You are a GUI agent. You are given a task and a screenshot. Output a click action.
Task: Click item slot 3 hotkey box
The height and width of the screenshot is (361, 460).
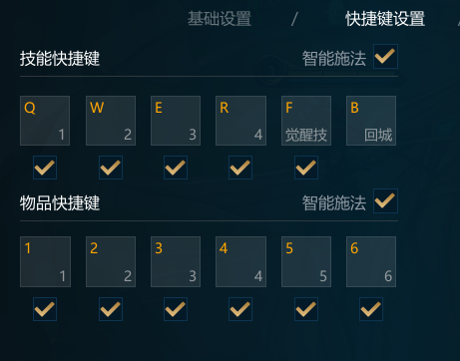[176, 262]
